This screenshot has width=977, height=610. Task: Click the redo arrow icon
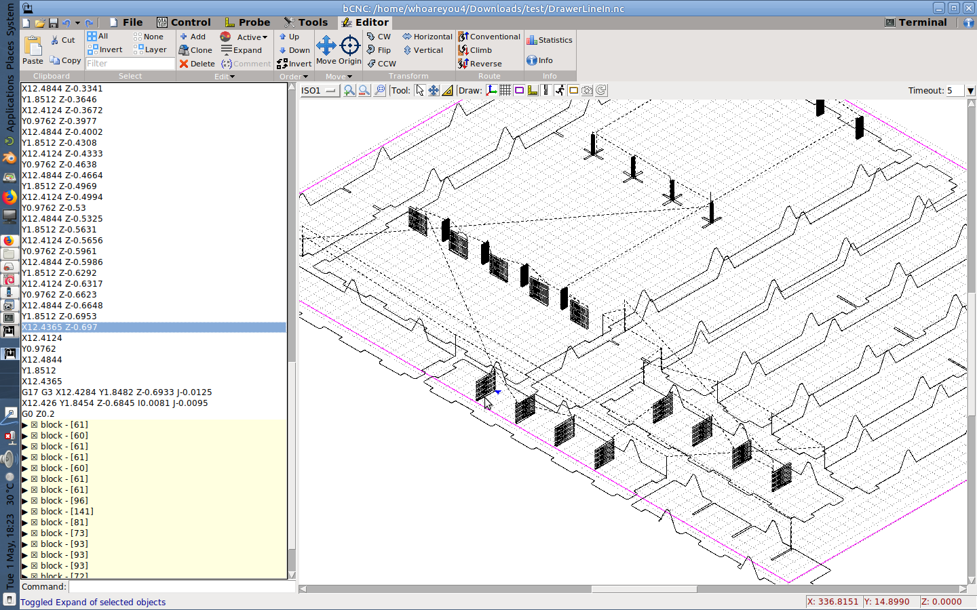pyautogui.click(x=89, y=22)
